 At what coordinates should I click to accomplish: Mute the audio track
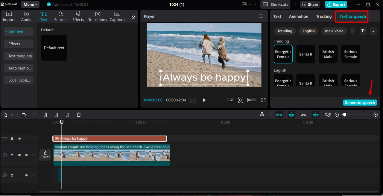click(x=27, y=175)
